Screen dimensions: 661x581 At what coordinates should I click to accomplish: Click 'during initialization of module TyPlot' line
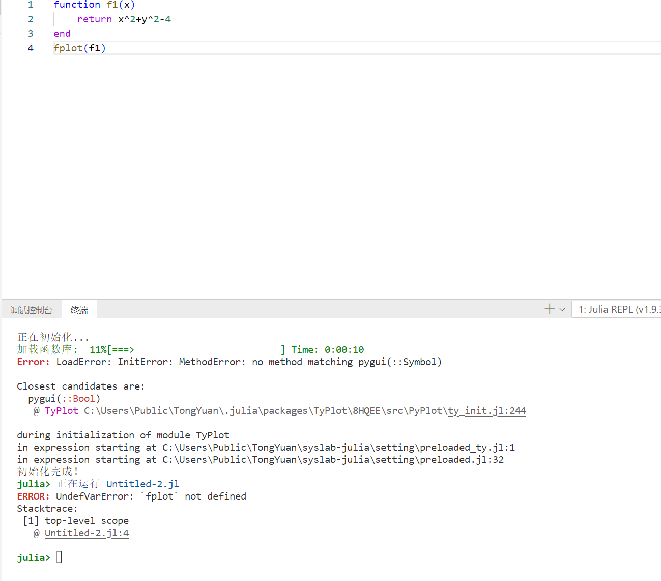(x=123, y=435)
